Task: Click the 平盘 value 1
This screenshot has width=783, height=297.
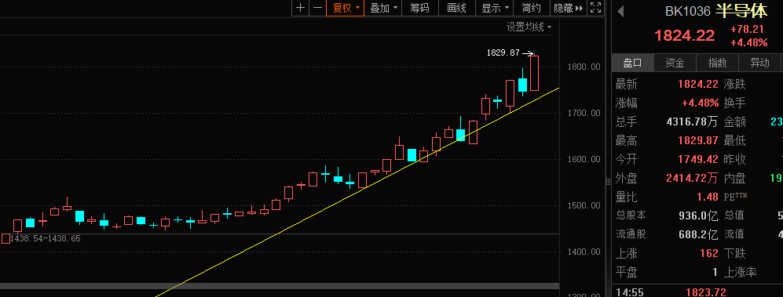Action: [715, 272]
